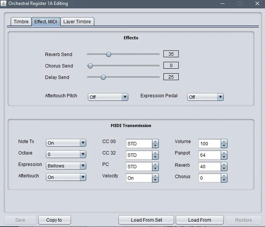Click the Delay Send slider handle
The height and width of the screenshot is (227, 265).
[103, 77]
